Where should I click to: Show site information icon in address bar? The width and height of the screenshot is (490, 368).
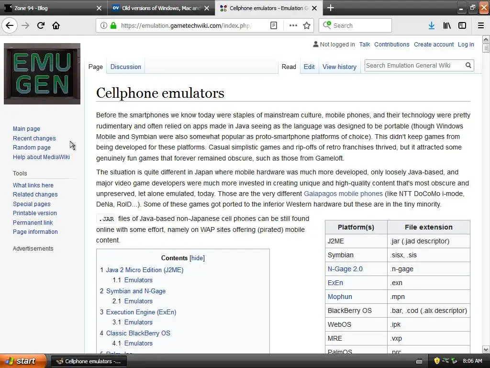pyautogui.click(x=103, y=25)
